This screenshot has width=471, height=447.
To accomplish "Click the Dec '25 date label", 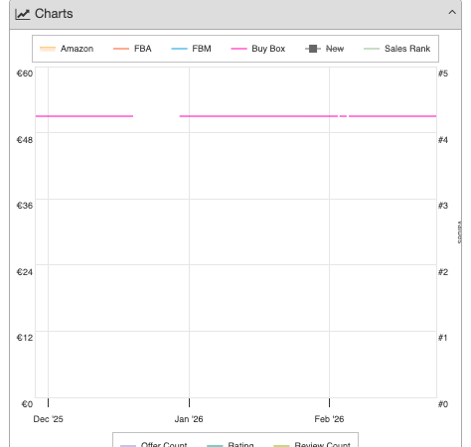I will (48, 419).
